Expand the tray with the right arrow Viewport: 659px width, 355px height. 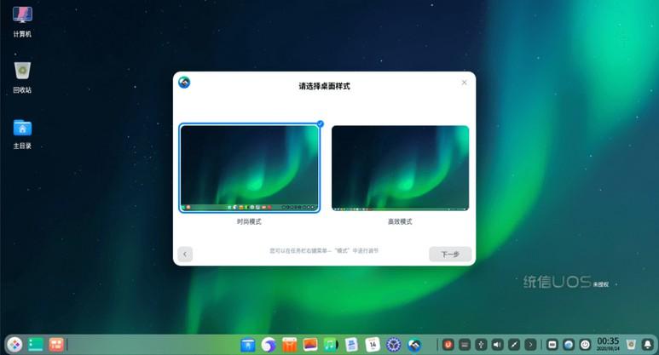tap(530, 345)
